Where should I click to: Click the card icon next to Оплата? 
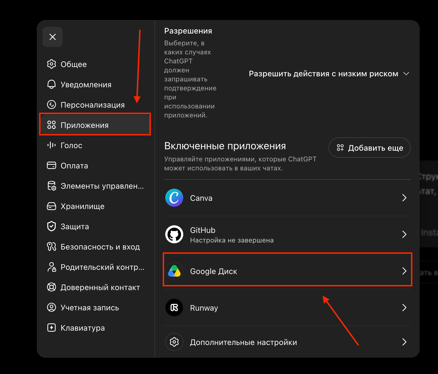point(52,166)
